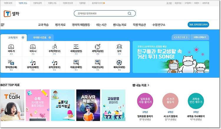Screen dimensions: 221x129
Task: Expand 쌤 나눔 자료 with chevron
Action: coord(148,85)
